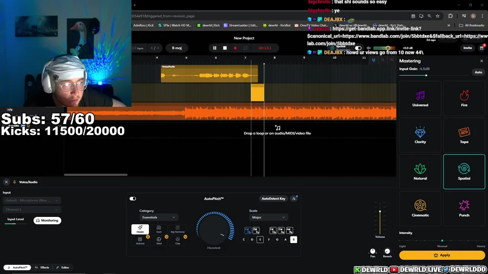Apply the selected mastering preset

click(442, 255)
